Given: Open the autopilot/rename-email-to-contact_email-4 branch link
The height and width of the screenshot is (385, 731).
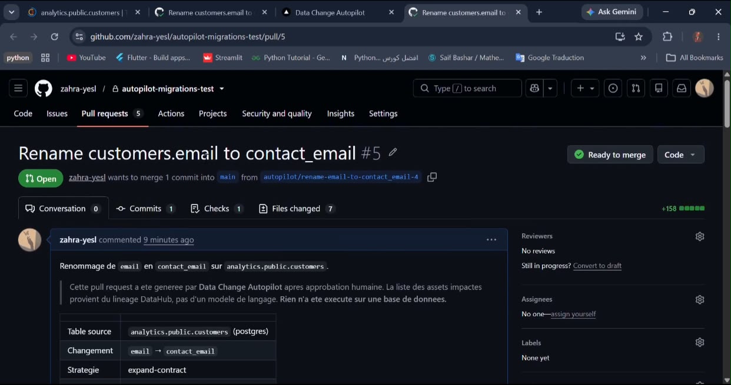Looking at the screenshot, I should click(x=341, y=177).
